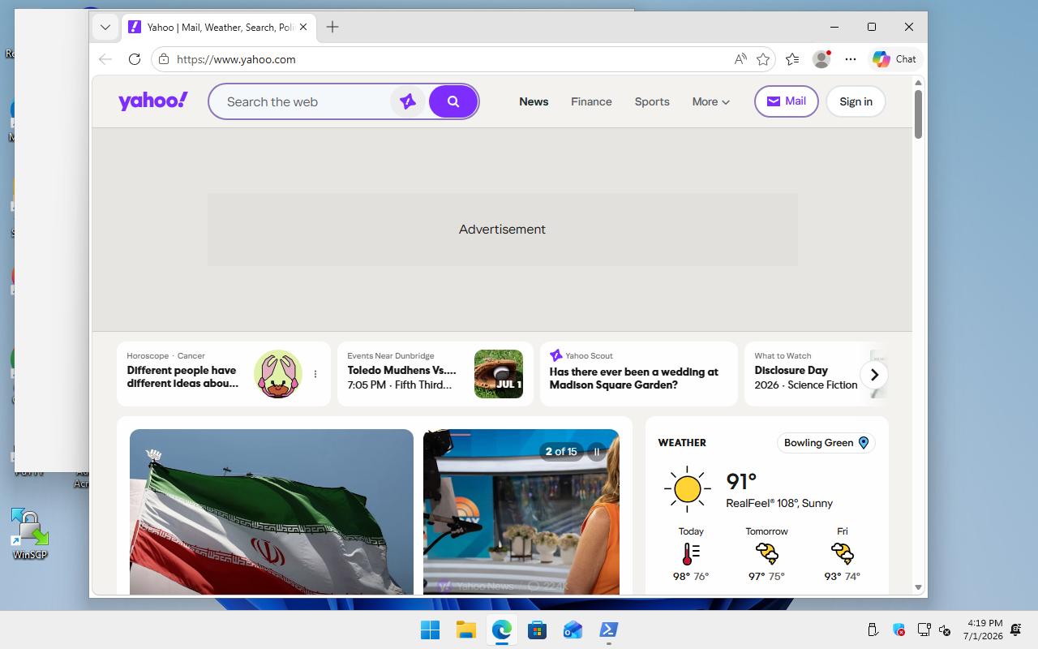1038x649 pixels.
Task: Click the page scrollbar down arrow
Action: pos(918,587)
